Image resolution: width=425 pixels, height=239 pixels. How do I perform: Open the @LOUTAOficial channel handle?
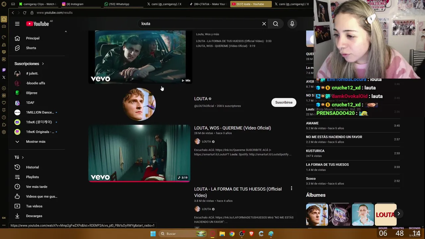click(204, 106)
